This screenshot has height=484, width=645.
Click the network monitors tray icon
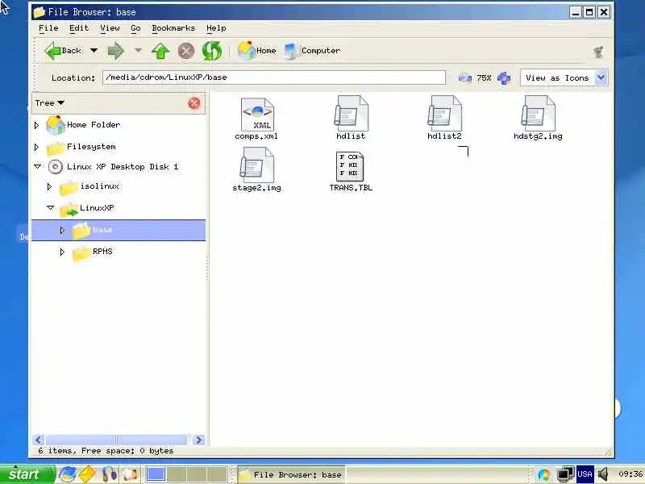pyautogui.click(x=565, y=474)
